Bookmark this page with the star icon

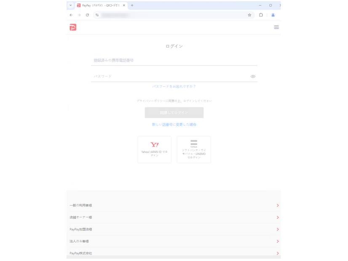tap(249, 15)
